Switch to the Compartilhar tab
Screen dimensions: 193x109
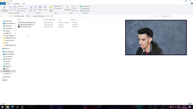point(16,4)
